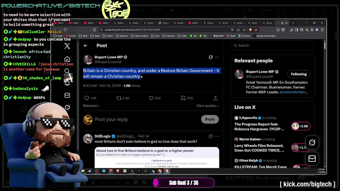Click the Search field on X

coord(272,45)
